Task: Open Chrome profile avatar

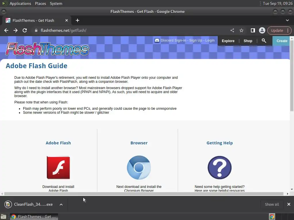Action: point(262,30)
